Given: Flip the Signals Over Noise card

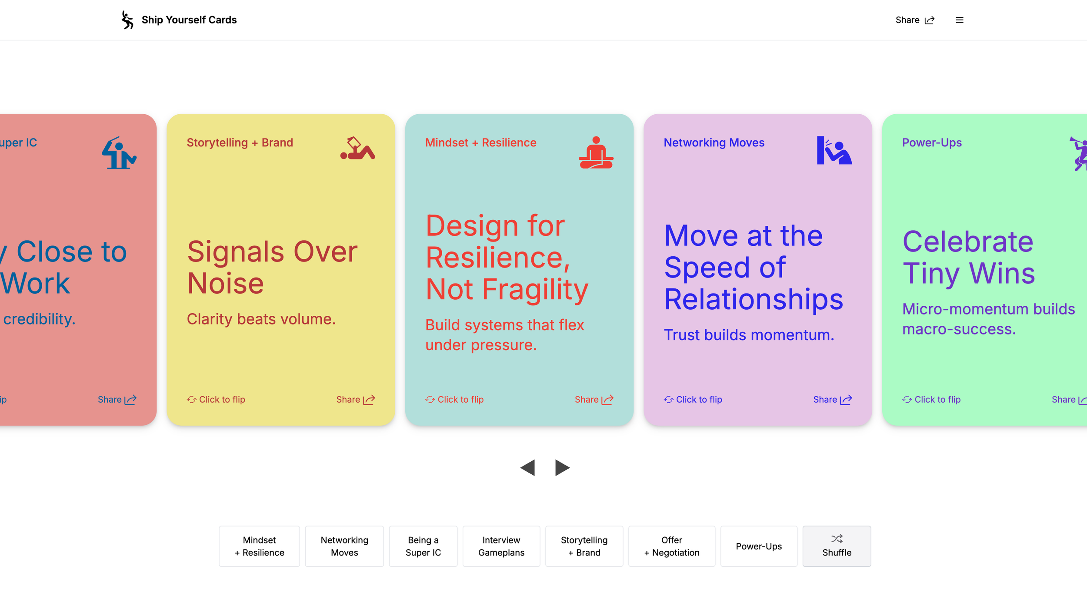Looking at the screenshot, I should point(216,400).
